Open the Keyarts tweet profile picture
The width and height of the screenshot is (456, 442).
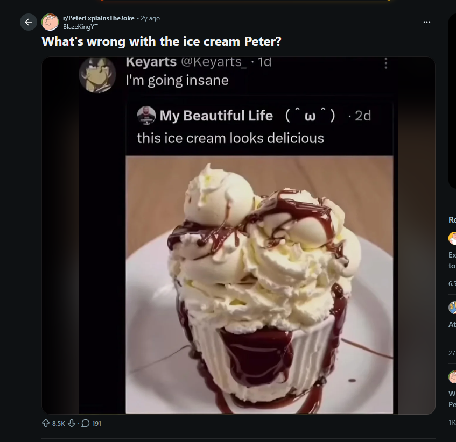coord(98,75)
